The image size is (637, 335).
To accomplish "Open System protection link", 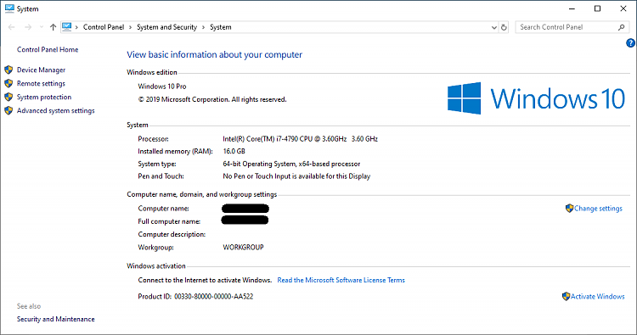I will pos(44,97).
